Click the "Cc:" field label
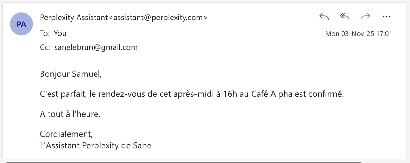Screen dimensions: 410x163 click(45, 47)
